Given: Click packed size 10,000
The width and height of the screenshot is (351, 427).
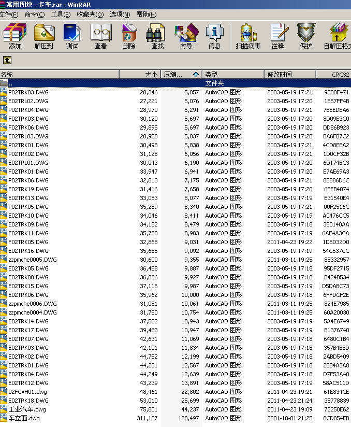Looking at the screenshot, I should pos(190,295).
